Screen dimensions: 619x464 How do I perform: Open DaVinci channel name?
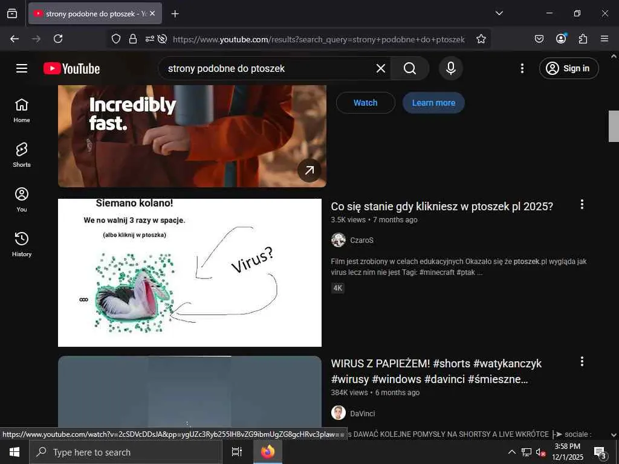pos(363,413)
